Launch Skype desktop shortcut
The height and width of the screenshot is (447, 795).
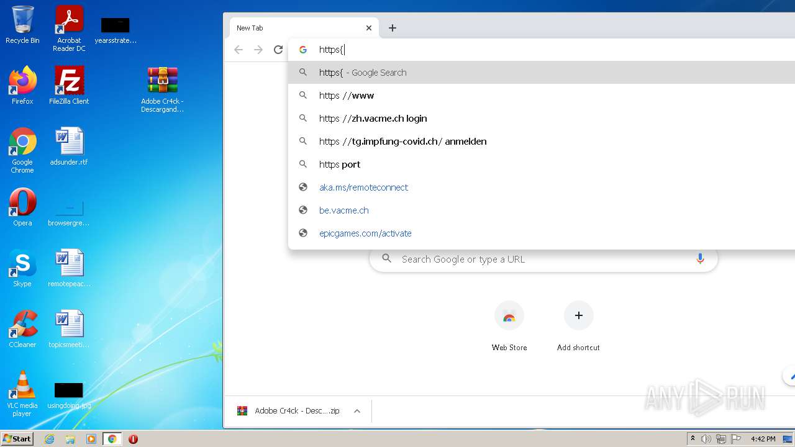22,268
